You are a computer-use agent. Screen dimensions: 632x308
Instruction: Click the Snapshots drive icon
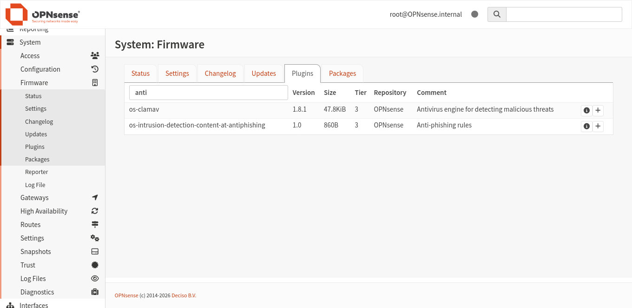click(x=95, y=251)
